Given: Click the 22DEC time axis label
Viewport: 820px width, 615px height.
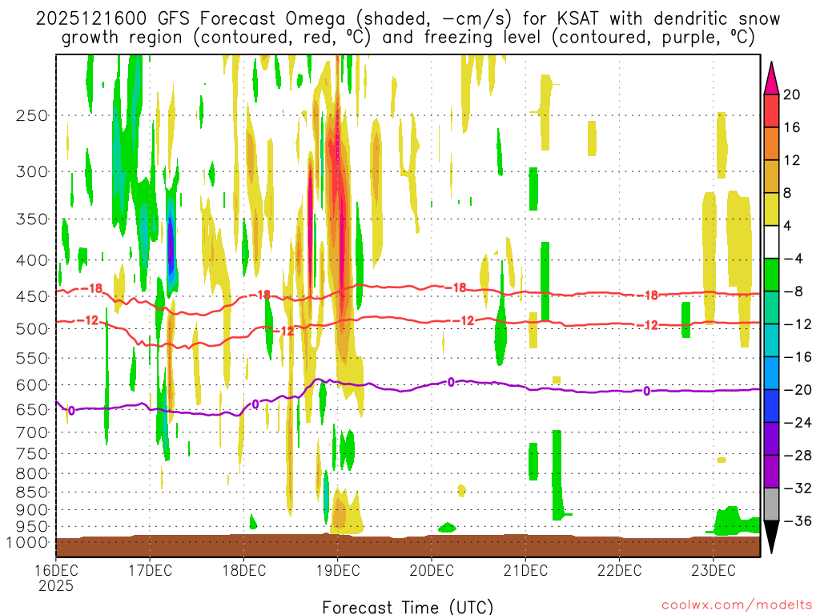Looking at the screenshot, I should point(620,570).
